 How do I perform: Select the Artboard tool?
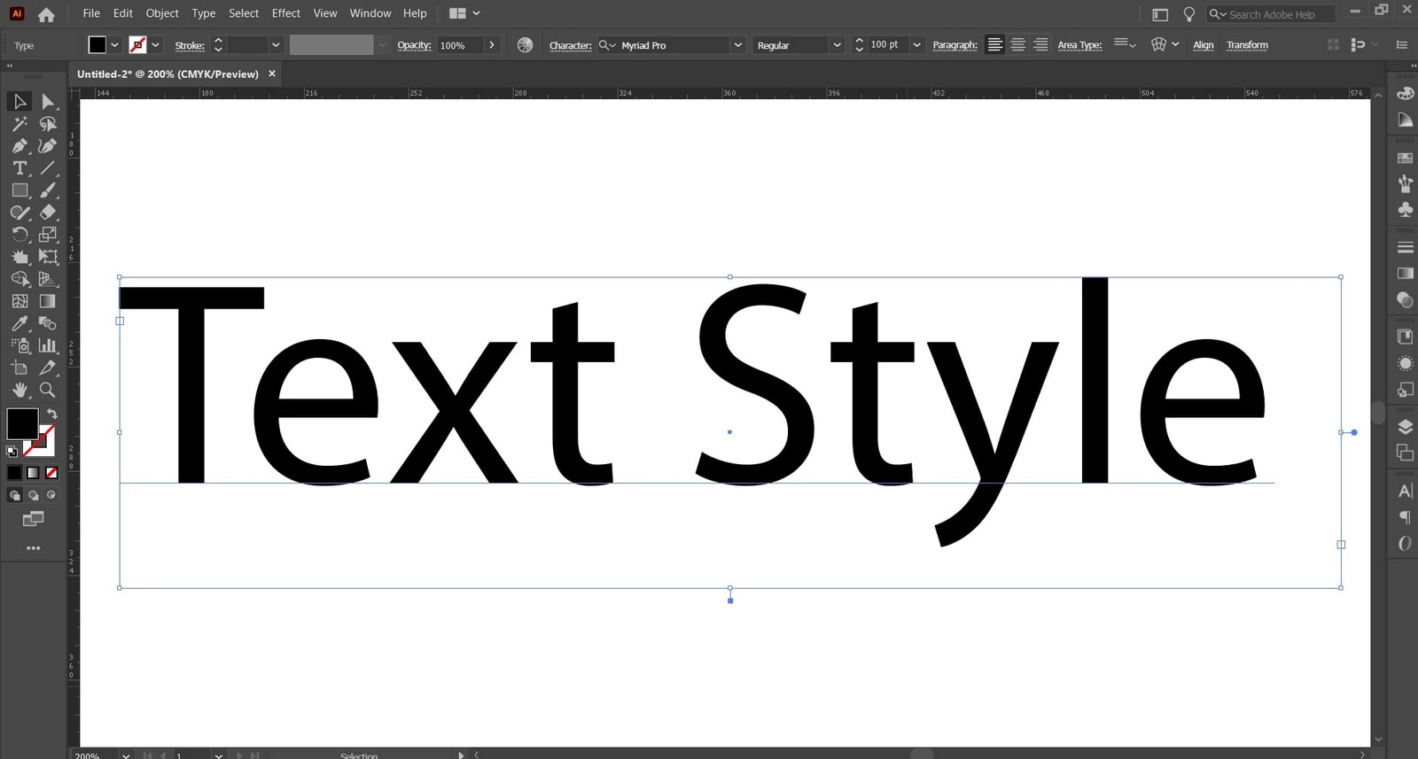pos(19,368)
